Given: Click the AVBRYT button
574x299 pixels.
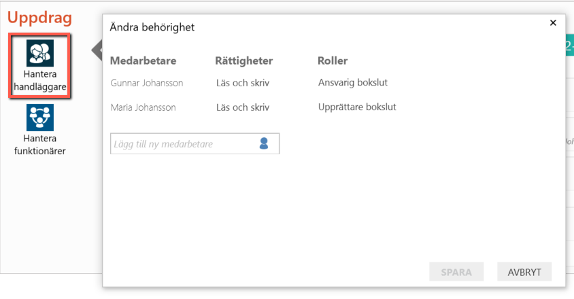Looking at the screenshot, I should [524, 272].
